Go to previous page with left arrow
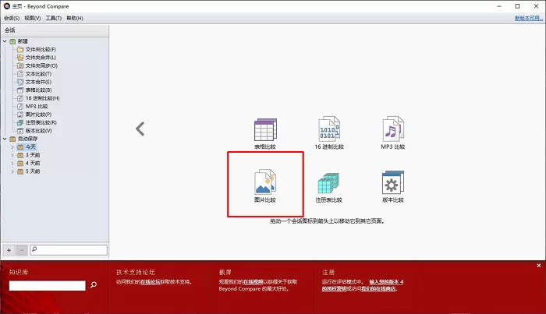This screenshot has height=314, width=546. tap(140, 129)
